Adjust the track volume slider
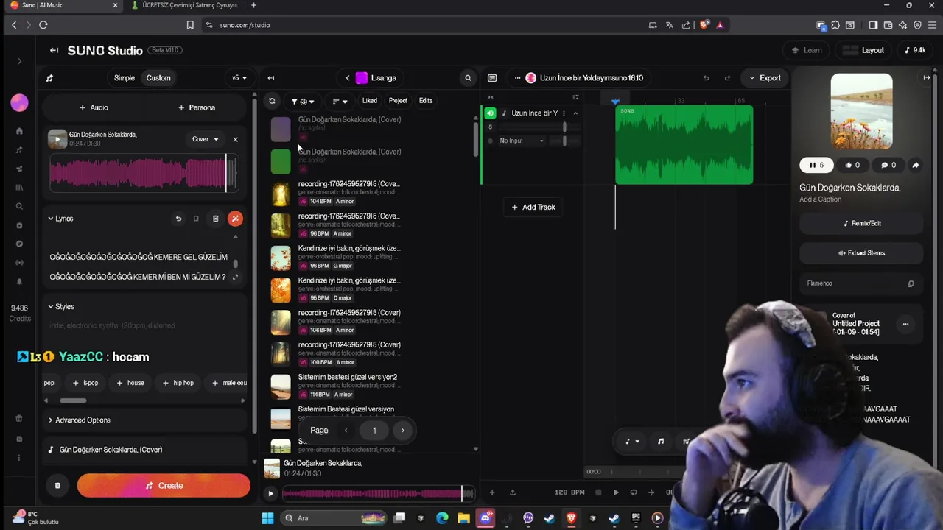The image size is (943, 530). [x=565, y=127]
